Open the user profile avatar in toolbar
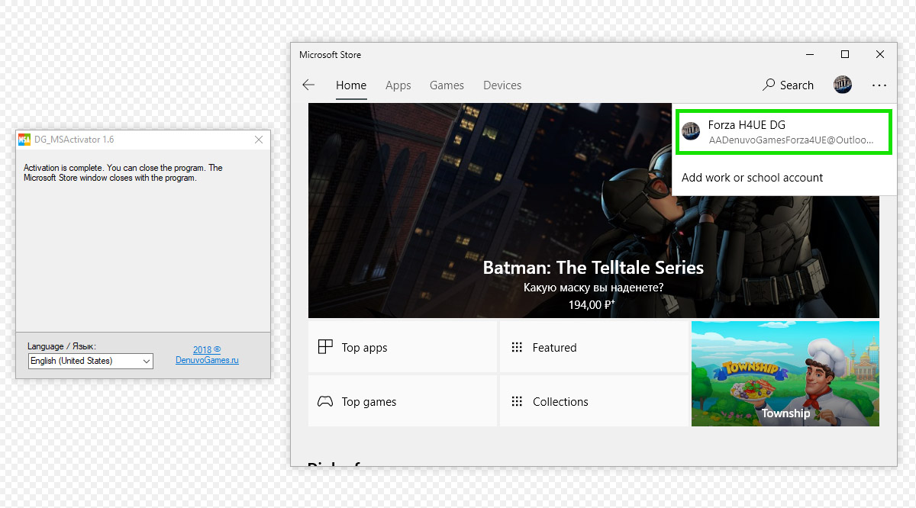Screen dimensions: 916x508 click(x=843, y=85)
